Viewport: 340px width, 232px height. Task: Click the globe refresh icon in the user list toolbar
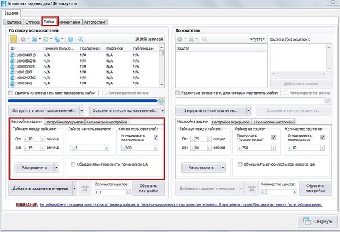click(46, 39)
